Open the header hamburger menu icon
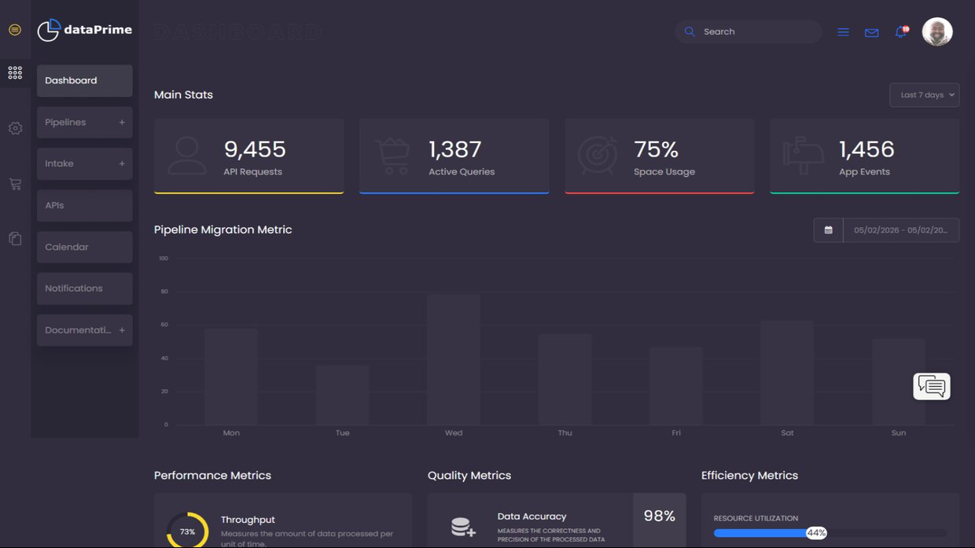The image size is (975, 548). [x=843, y=32]
